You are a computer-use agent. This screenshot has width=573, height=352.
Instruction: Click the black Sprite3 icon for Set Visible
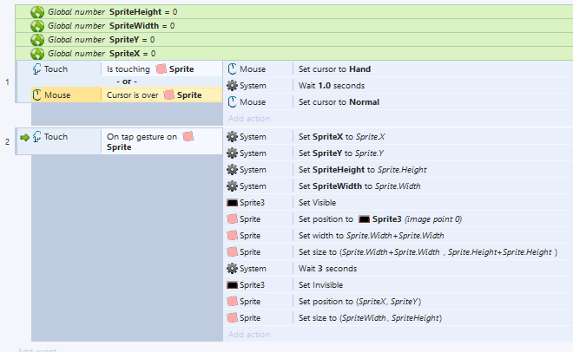232,203
